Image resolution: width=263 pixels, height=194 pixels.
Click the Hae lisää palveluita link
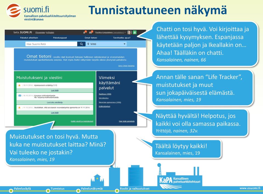127,121
